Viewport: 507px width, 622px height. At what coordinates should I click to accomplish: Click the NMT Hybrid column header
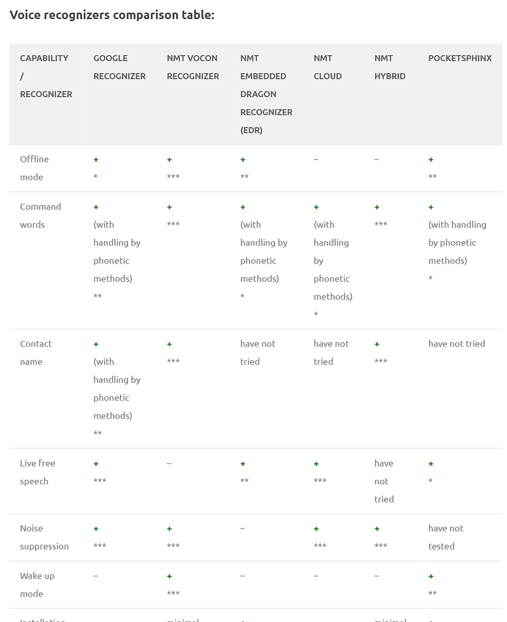click(390, 67)
